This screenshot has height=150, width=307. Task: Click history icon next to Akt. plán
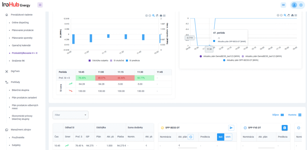click(x=191, y=137)
